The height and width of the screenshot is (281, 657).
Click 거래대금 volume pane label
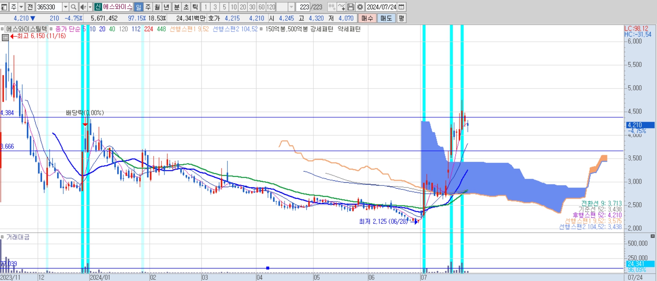coord(18,237)
